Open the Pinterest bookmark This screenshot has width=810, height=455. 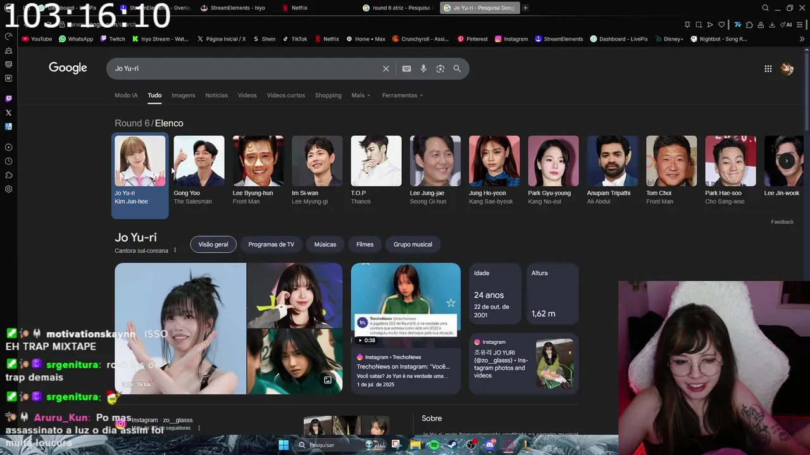pos(473,39)
